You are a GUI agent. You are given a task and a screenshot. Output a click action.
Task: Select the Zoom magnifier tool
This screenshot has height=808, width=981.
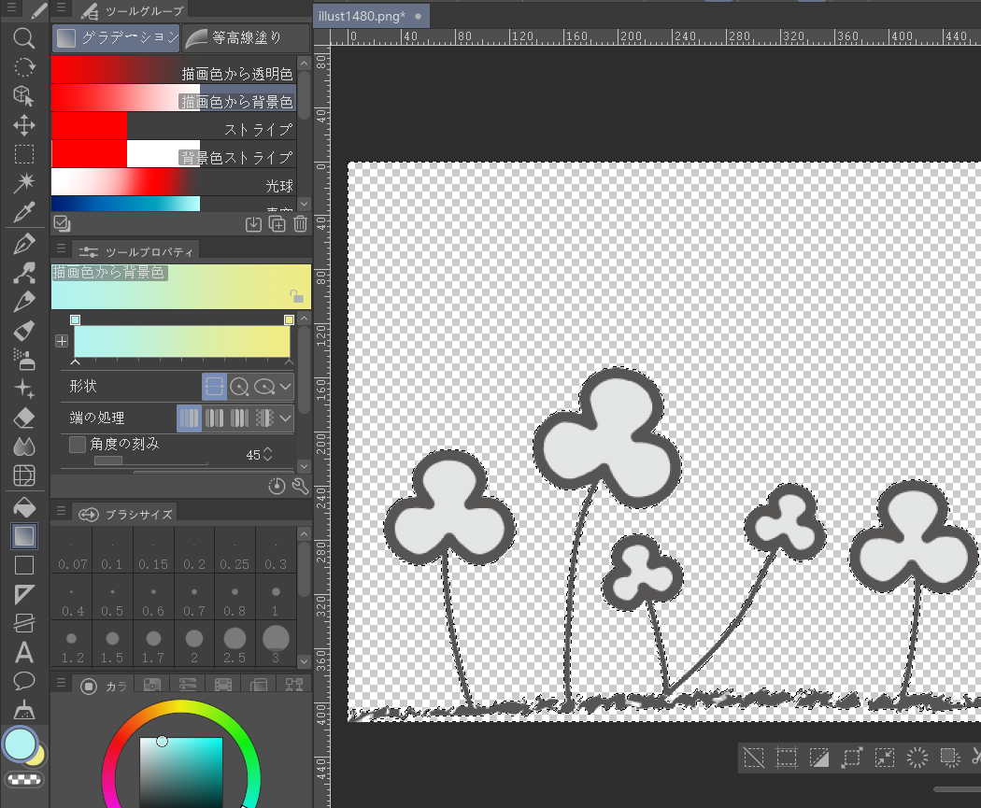(23, 38)
